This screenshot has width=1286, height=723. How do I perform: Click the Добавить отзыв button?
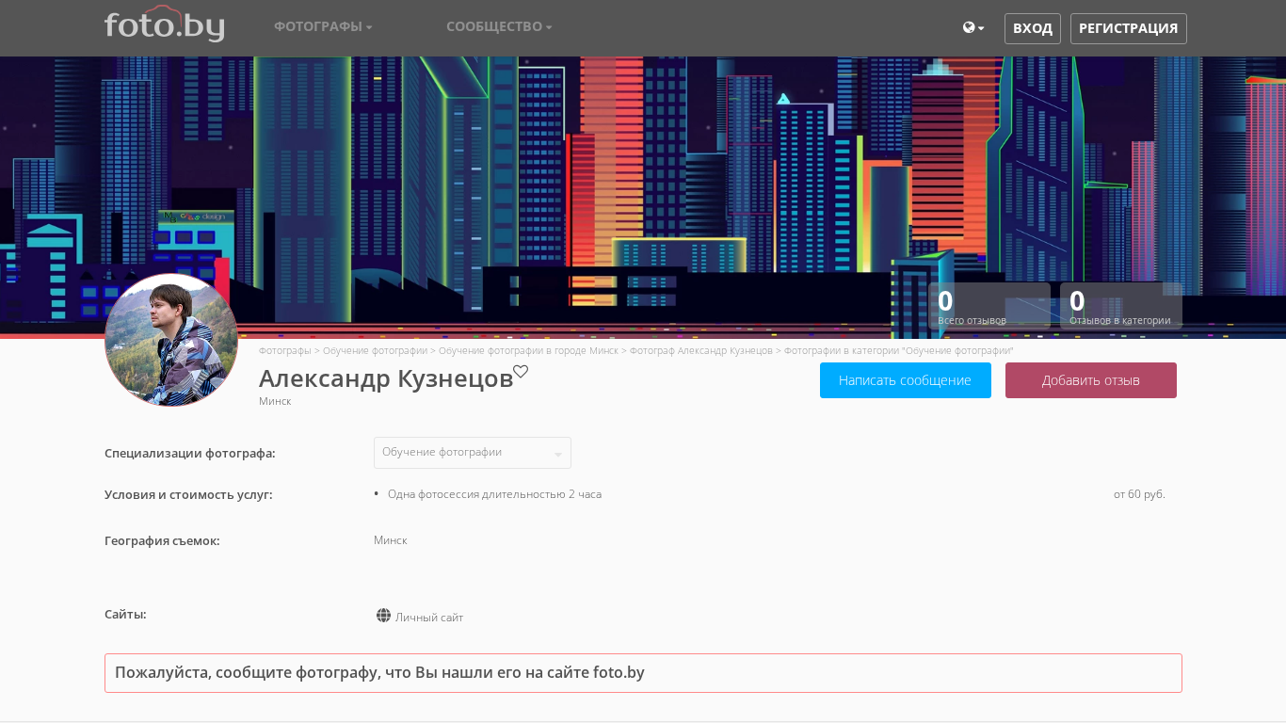1090,380
